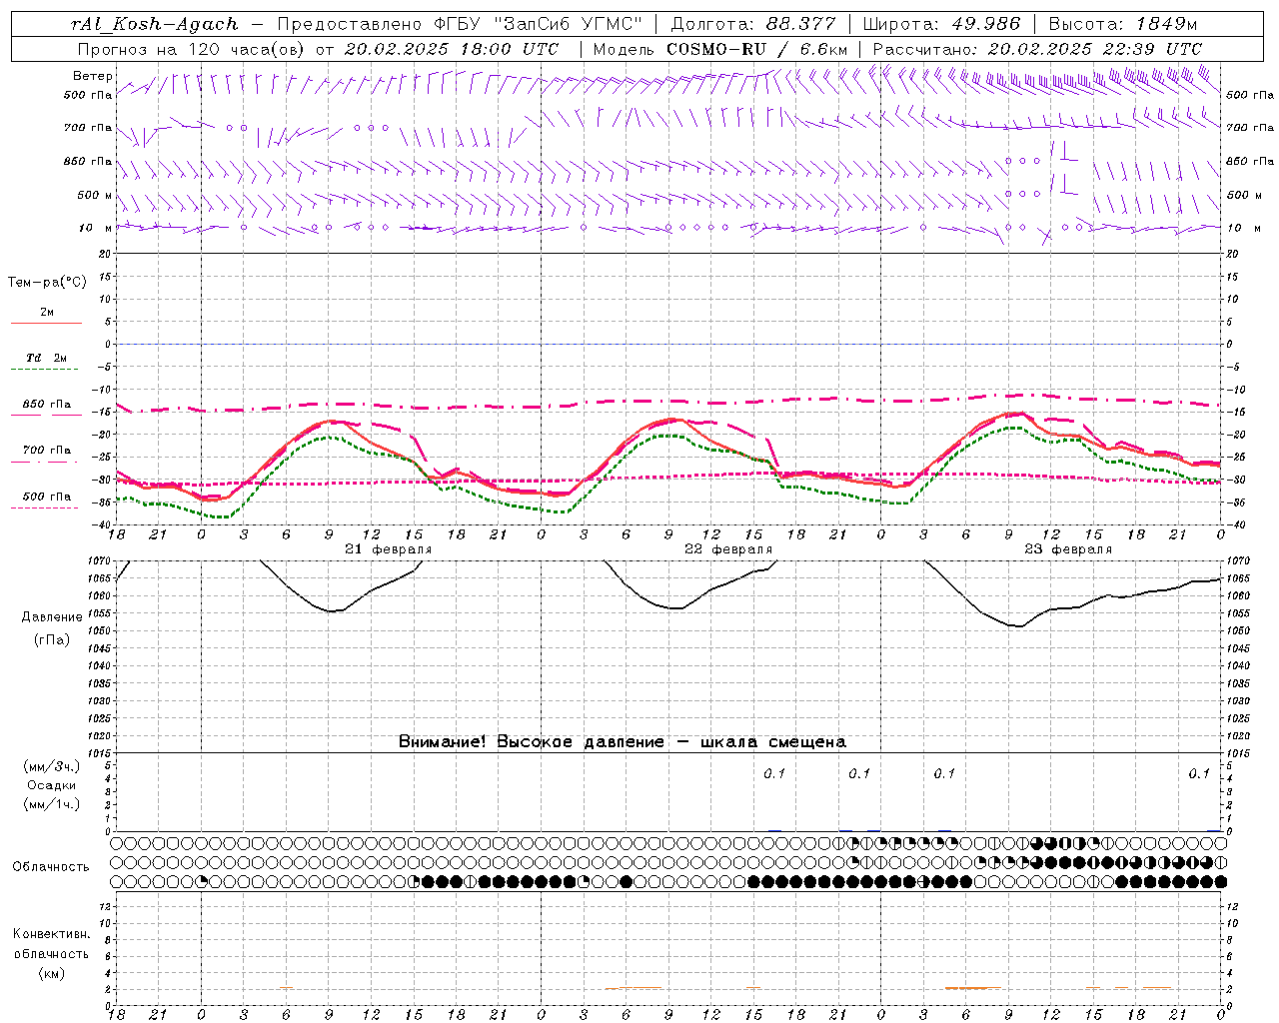
Task: Click the longitude value 88.377
Action: click(801, 24)
